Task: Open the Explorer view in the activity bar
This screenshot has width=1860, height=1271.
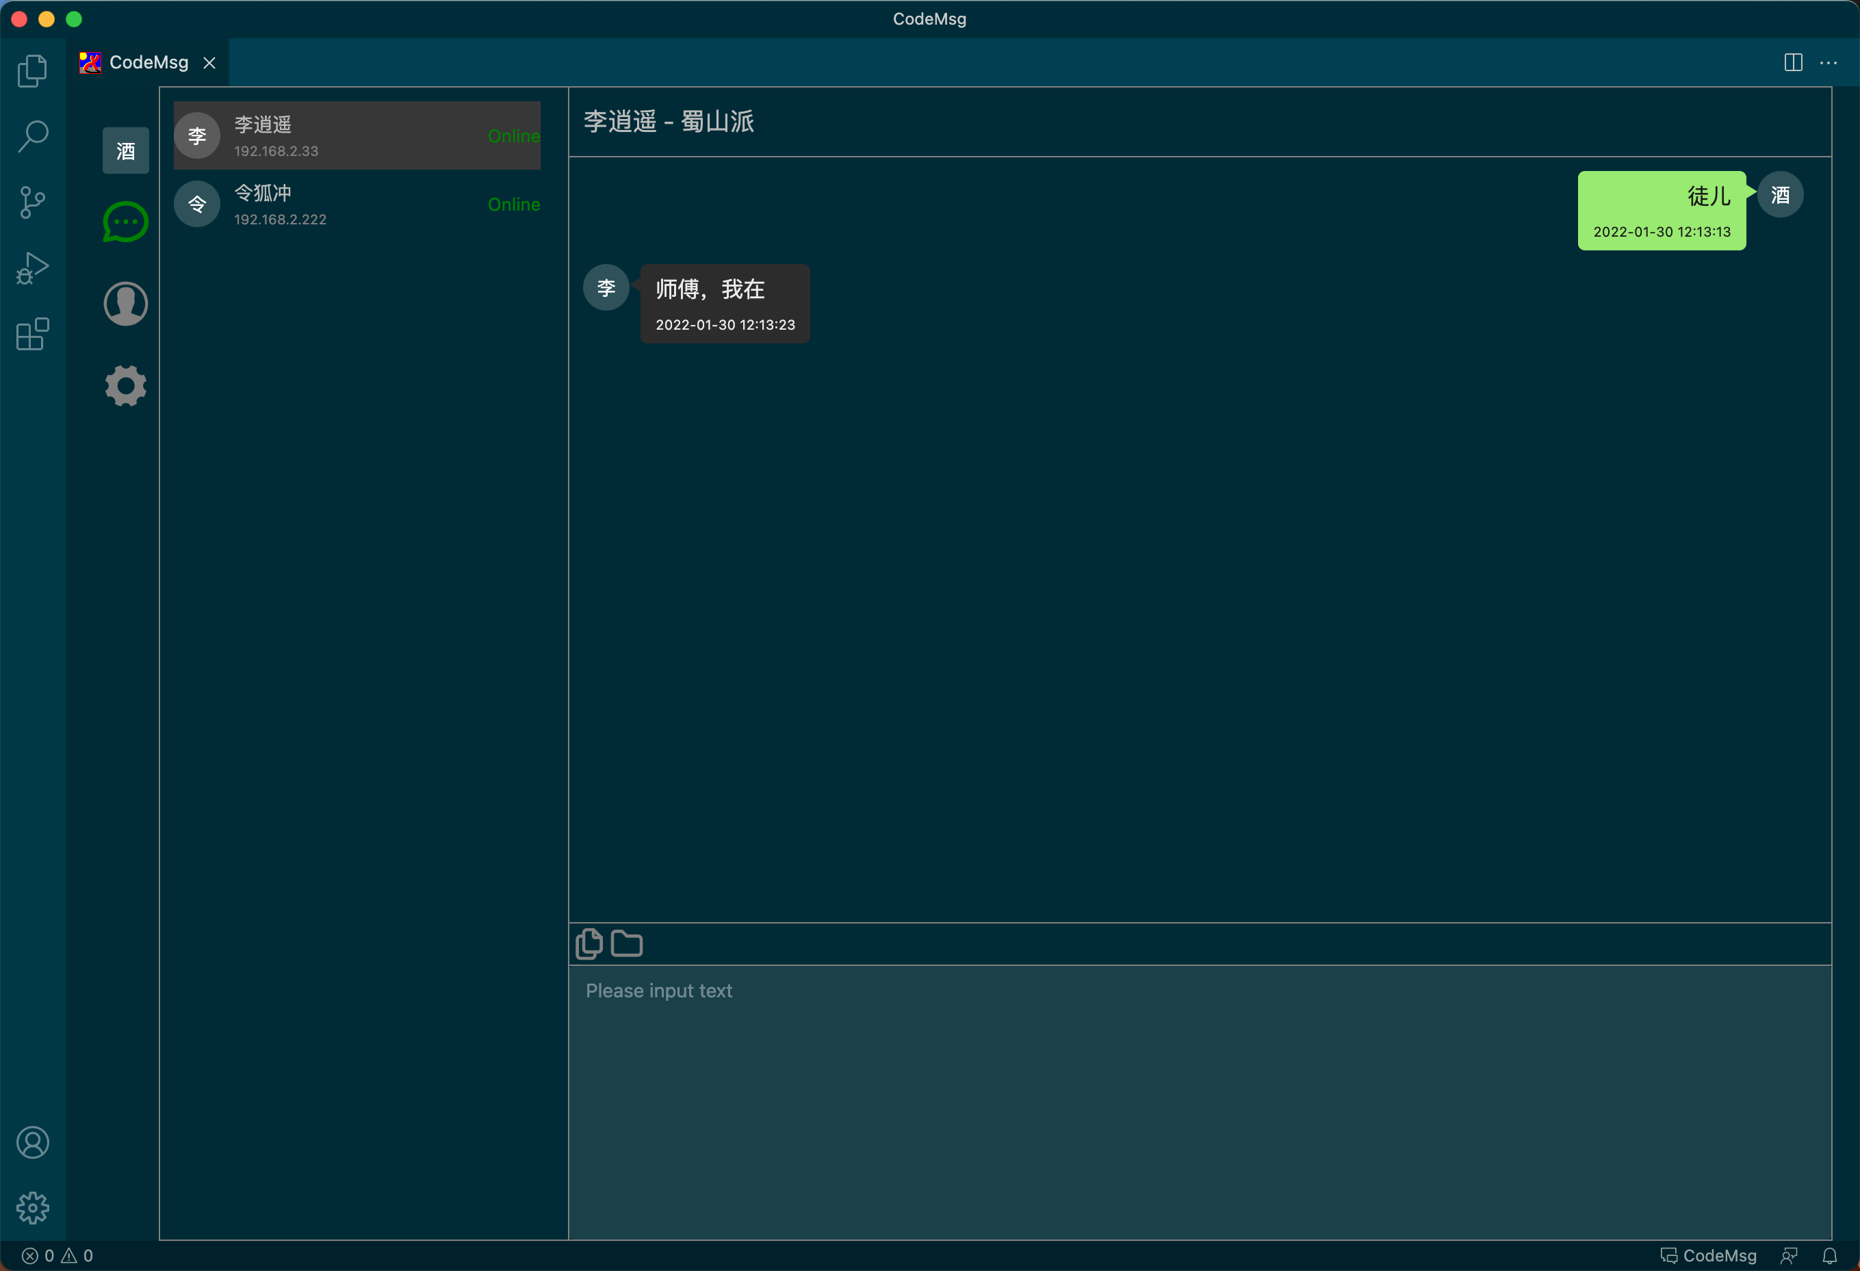Action: 33,70
